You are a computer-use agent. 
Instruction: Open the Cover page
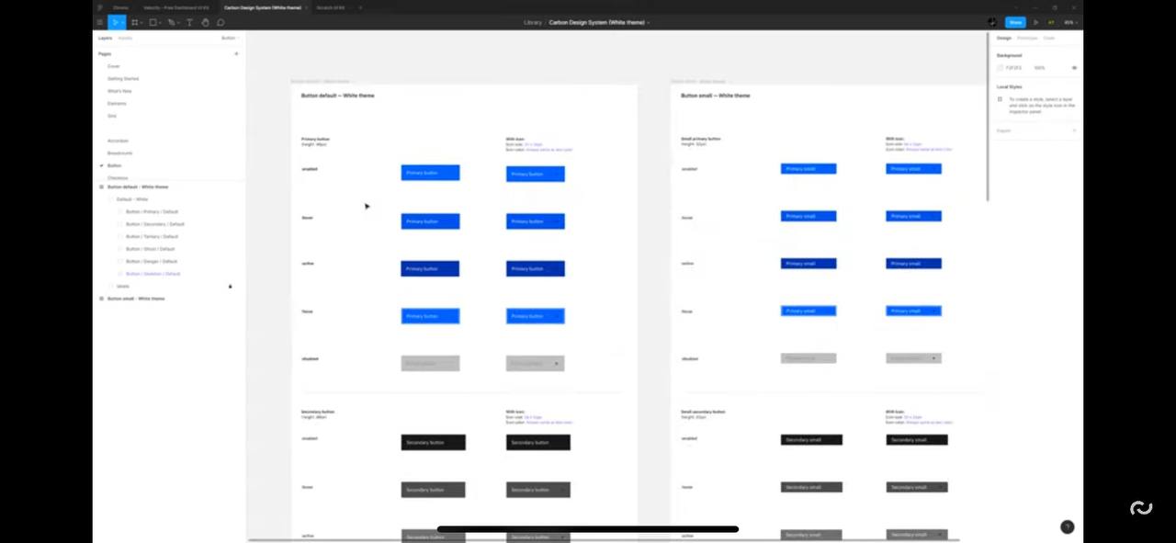pyautogui.click(x=114, y=66)
